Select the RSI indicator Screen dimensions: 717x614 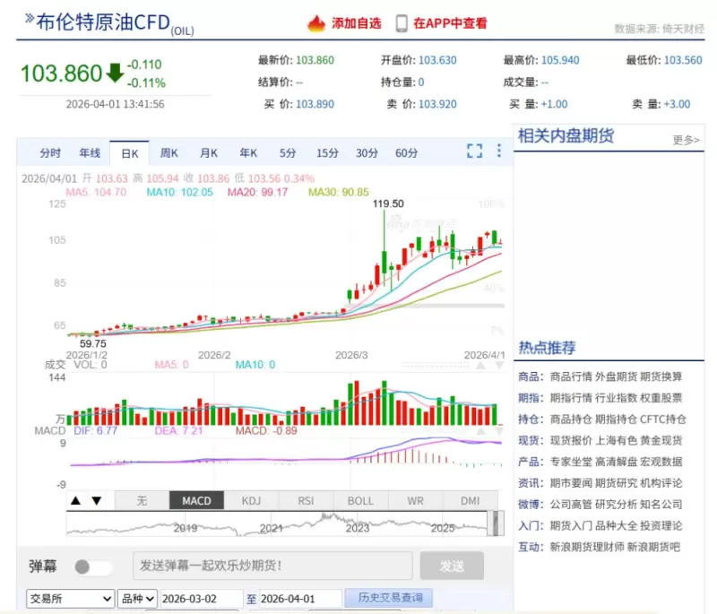(306, 500)
